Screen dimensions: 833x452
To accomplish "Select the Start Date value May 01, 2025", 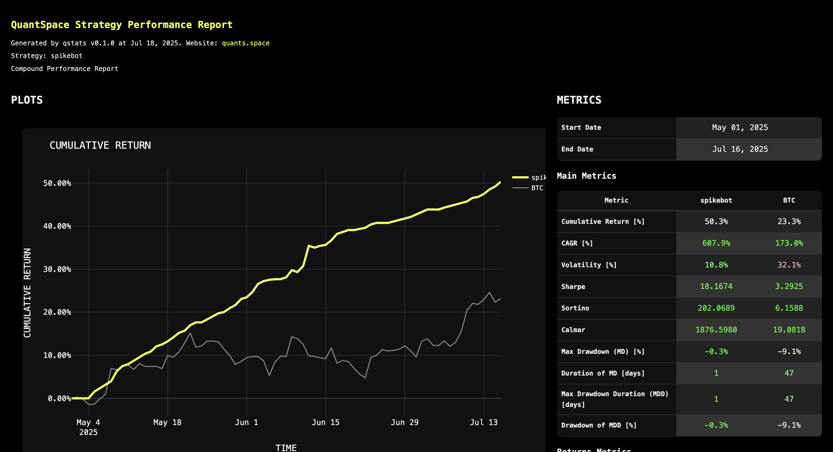I will 740,127.
